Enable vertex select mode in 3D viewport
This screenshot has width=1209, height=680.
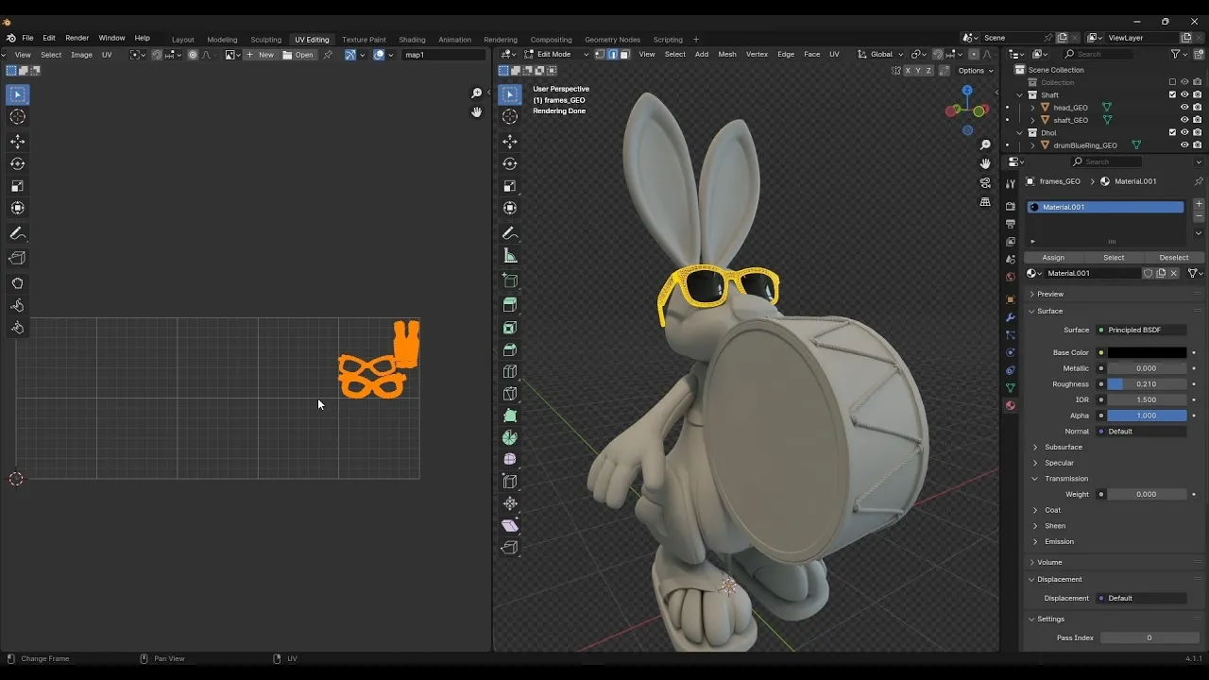click(600, 54)
